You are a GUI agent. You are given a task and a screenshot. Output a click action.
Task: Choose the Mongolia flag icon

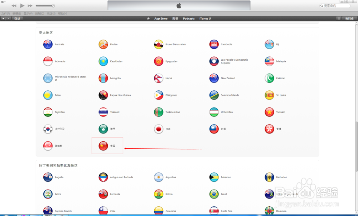103,78
